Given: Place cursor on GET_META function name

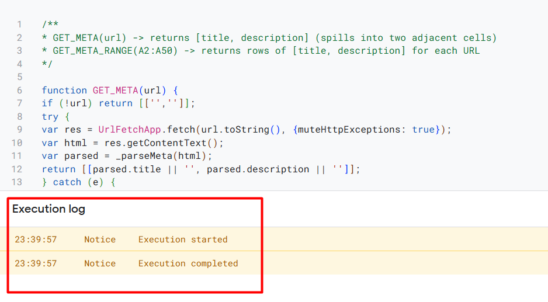Looking at the screenshot, I should [x=115, y=91].
